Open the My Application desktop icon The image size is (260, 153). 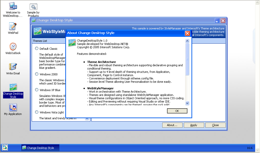click(13, 108)
